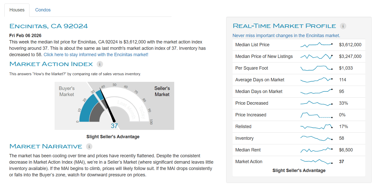This screenshot has height=186, width=376.
Task: Click info icon beside Market Action Index heading
Action: (100, 64)
